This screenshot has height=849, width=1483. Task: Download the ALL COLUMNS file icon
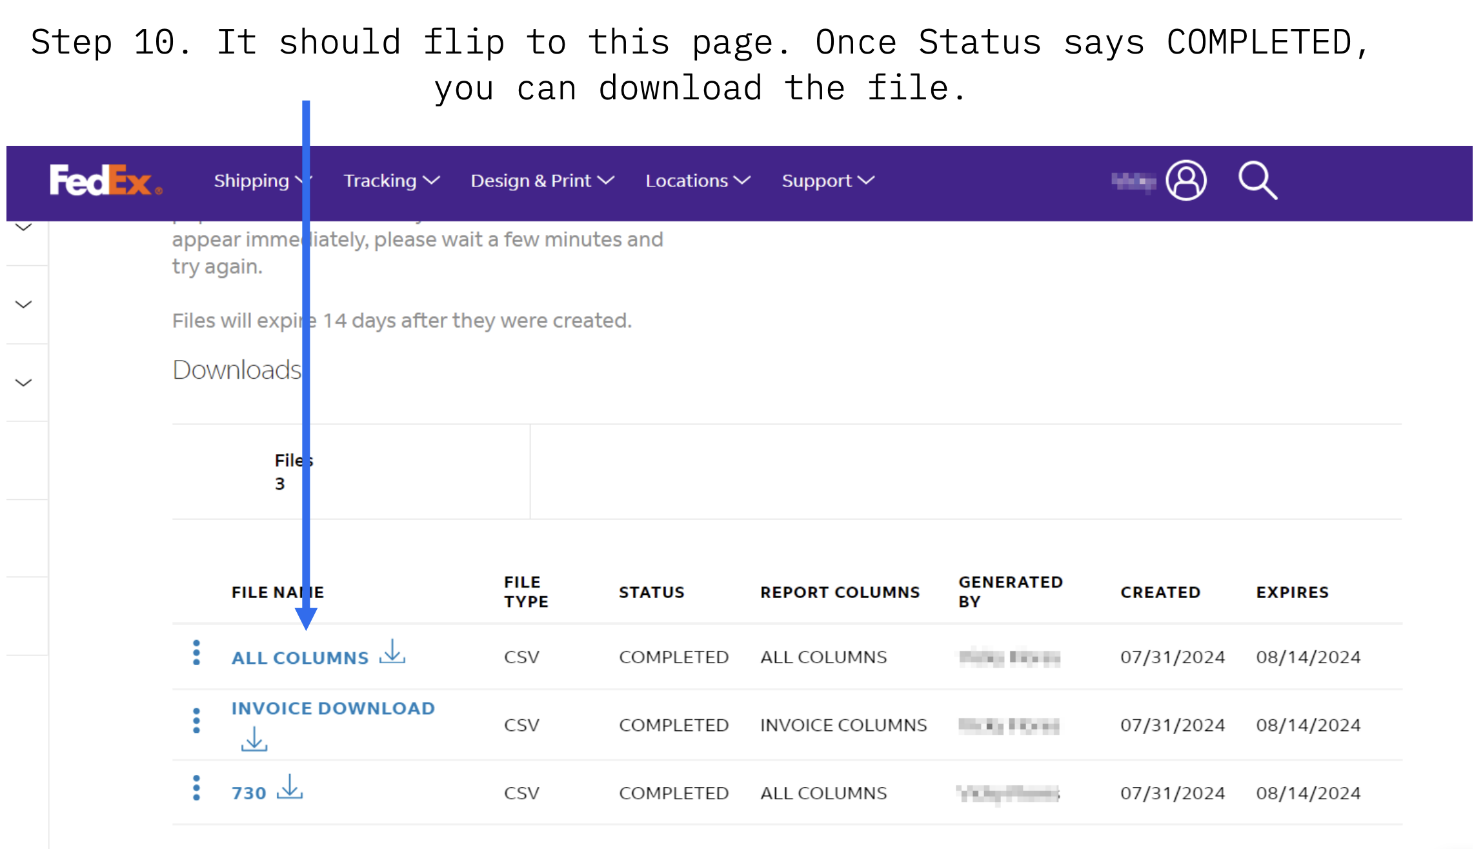tap(392, 652)
